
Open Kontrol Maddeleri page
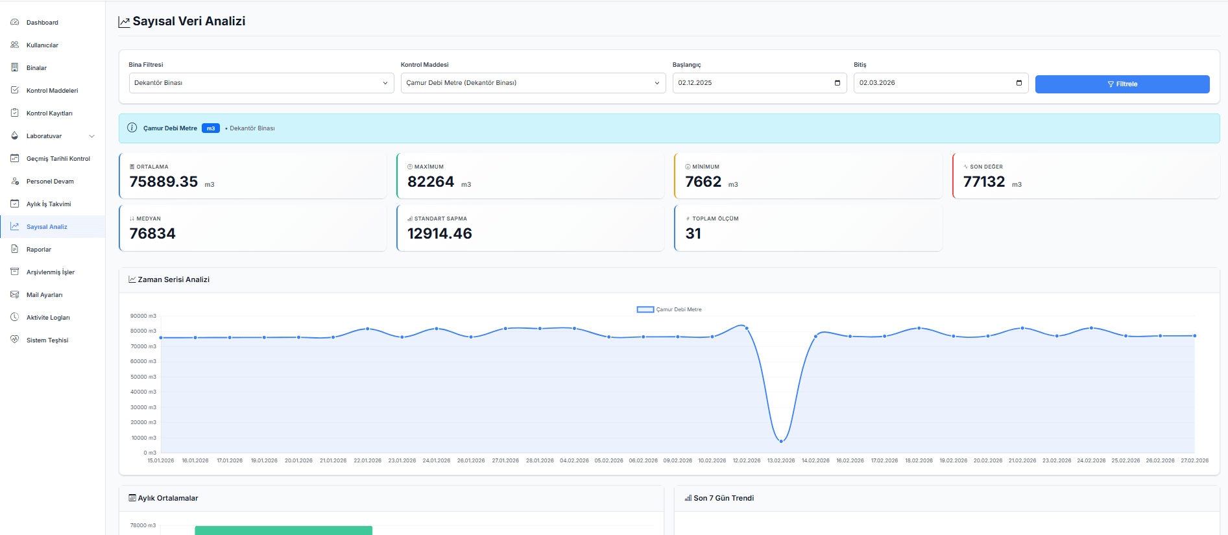[x=52, y=91]
